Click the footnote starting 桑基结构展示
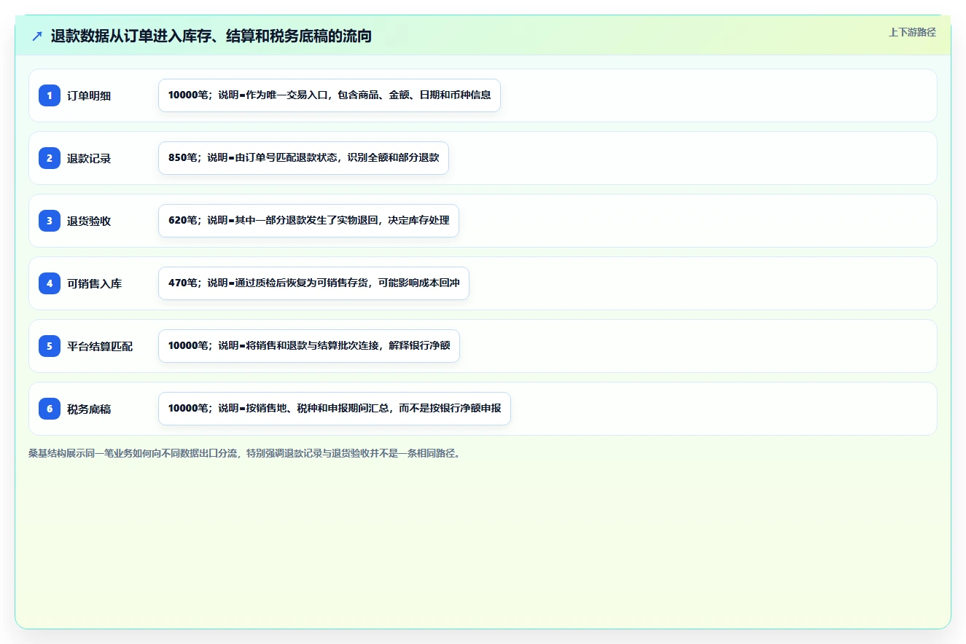 point(244,453)
